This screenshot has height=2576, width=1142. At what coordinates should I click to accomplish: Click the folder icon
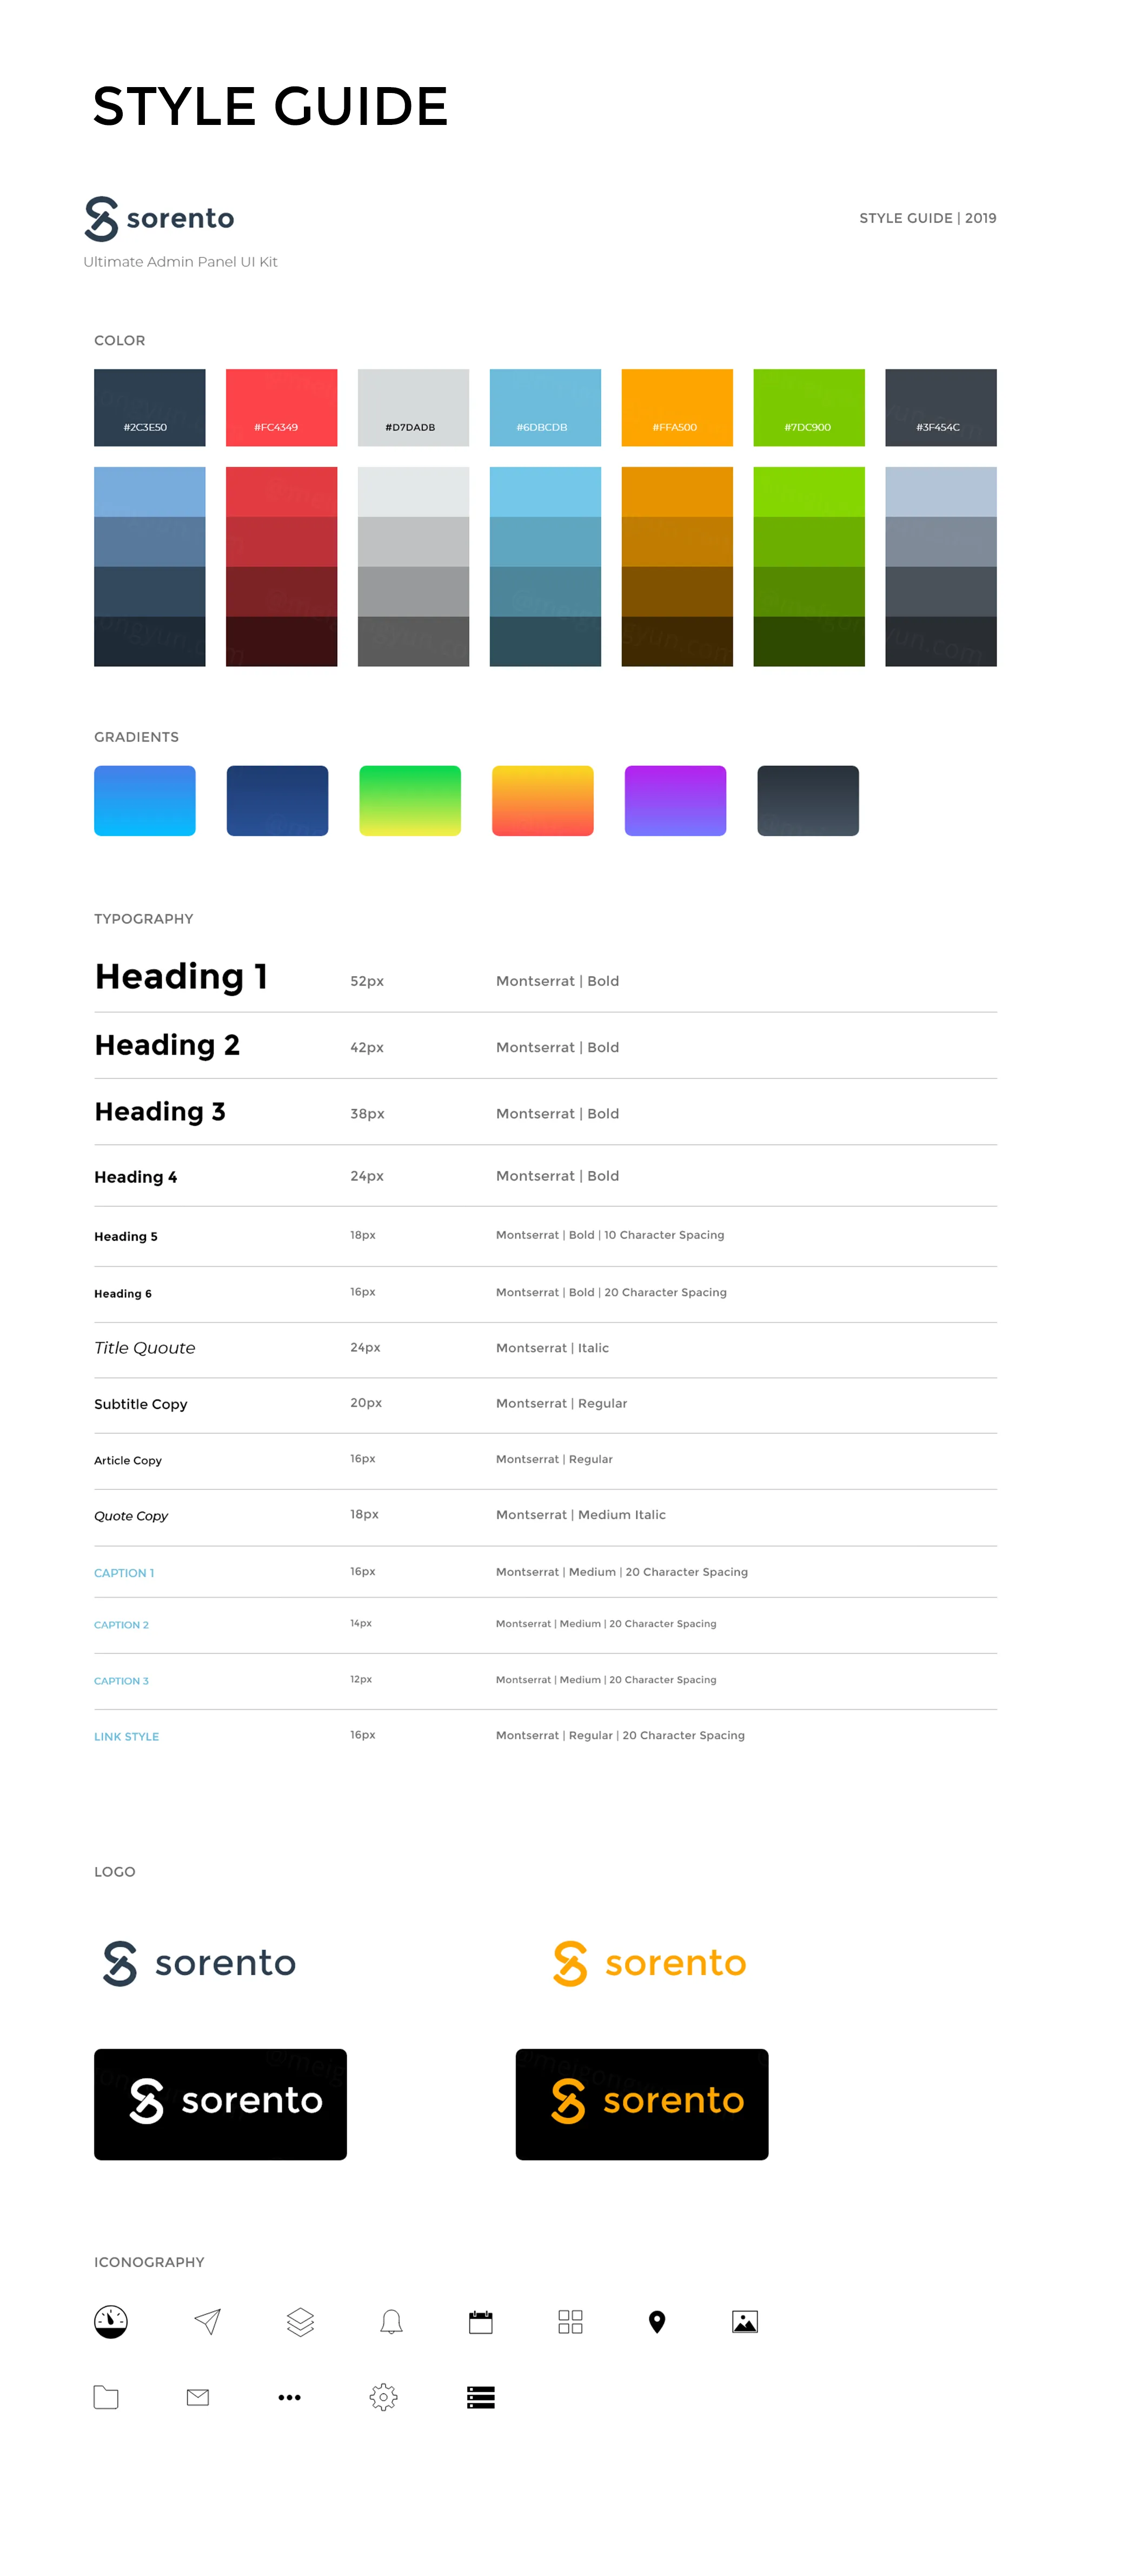point(106,2396)
